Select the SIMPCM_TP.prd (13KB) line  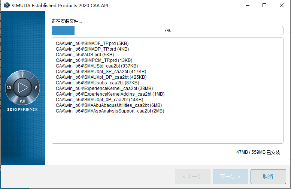[x=94, y=60]
